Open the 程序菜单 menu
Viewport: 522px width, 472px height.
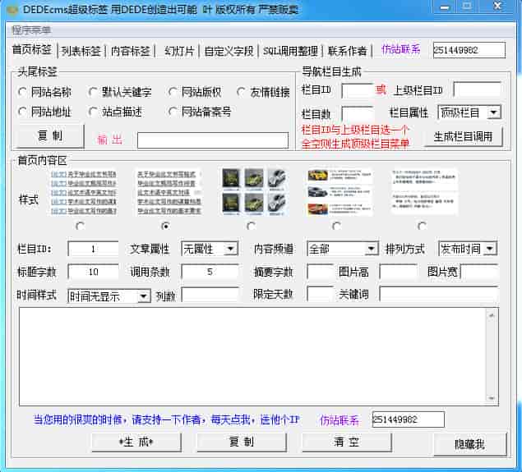click(31, 30)
